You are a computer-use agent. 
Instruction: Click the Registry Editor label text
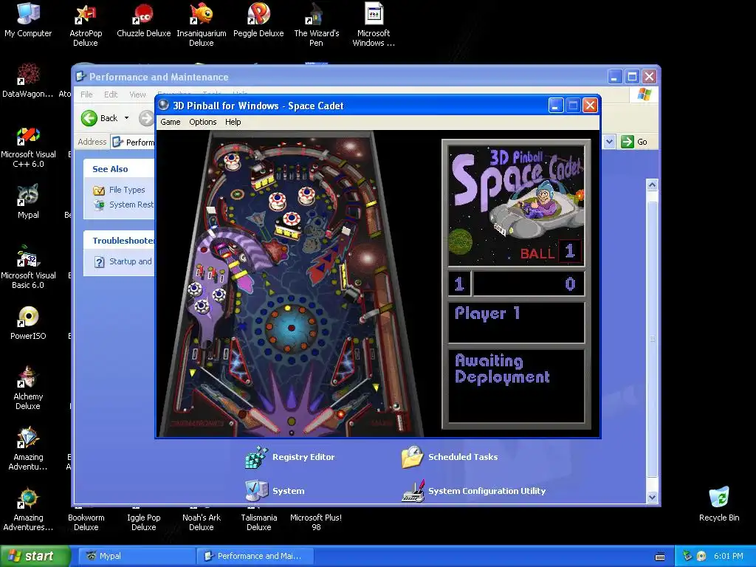[x=303, y=457]
